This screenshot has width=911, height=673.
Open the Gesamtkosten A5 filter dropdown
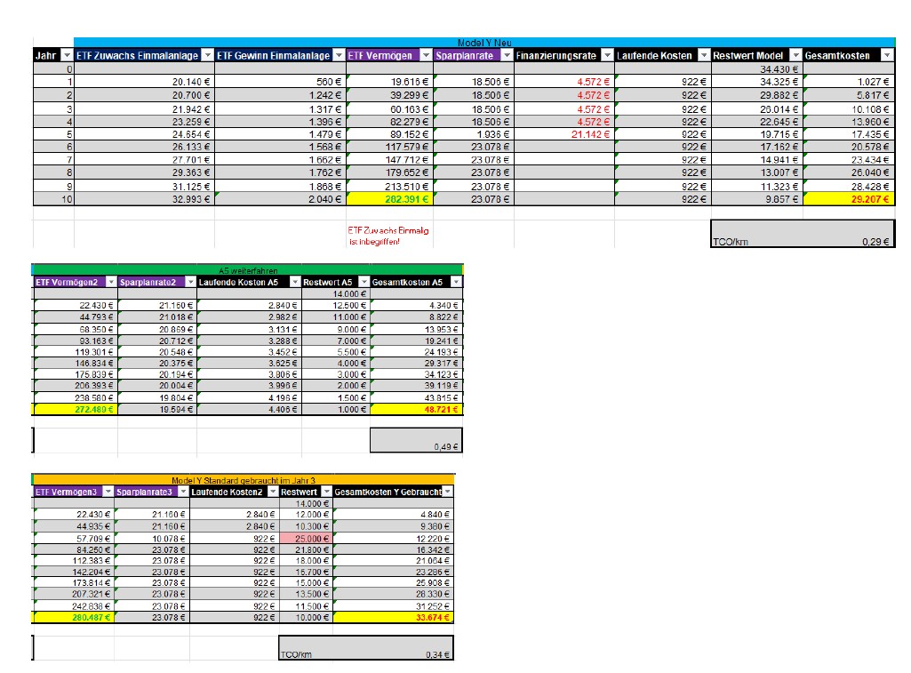click(x=456, y=282)
